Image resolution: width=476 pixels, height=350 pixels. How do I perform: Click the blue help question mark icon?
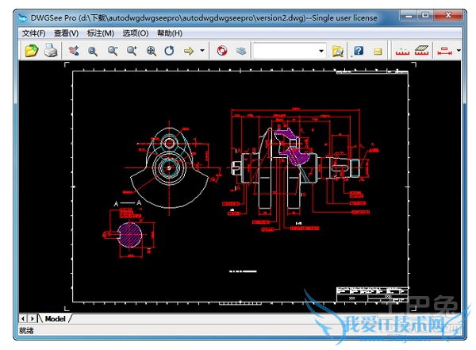tap(358, 51)
